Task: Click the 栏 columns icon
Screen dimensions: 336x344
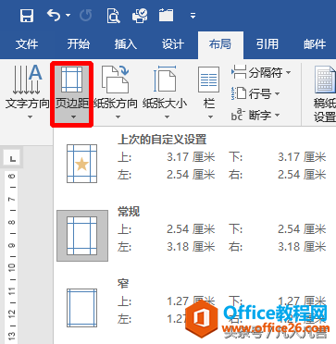Action: tap(209, 80)
